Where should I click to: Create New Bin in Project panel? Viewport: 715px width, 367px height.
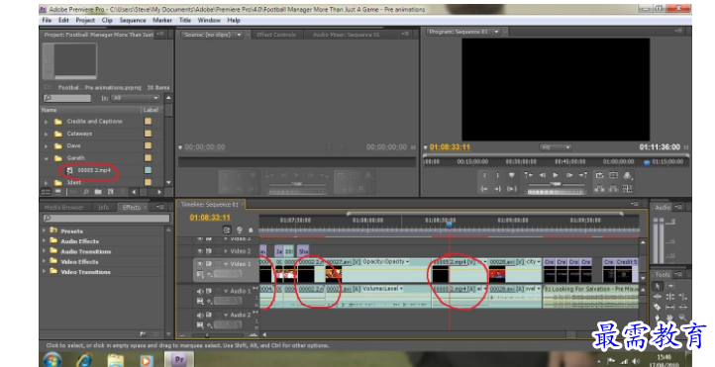(98, 192)
